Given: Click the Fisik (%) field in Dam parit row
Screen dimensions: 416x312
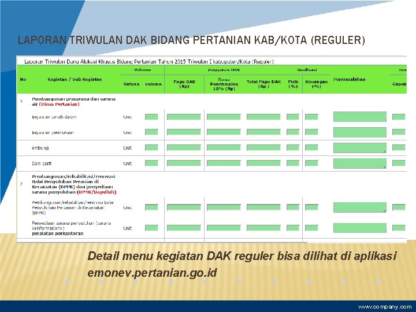Looking at the screenshot, I should click(x=293, y=163).
